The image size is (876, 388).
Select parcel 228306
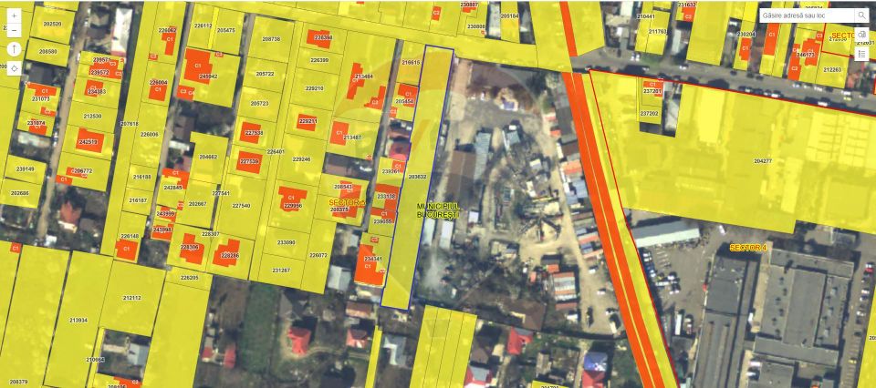pos(190,247)
